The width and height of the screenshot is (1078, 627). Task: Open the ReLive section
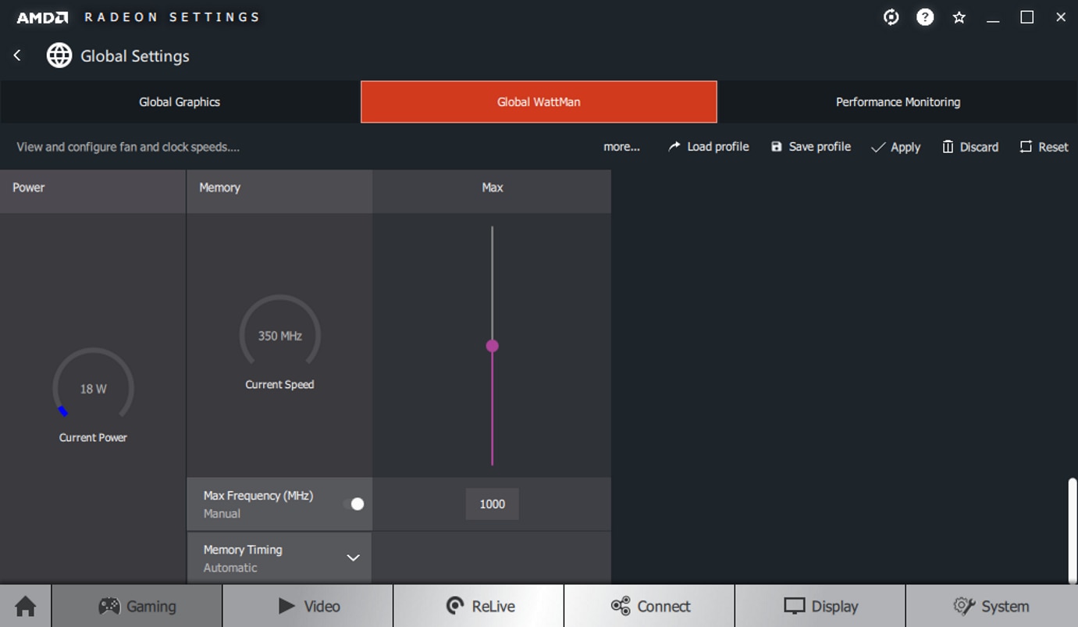click(479, 606)
